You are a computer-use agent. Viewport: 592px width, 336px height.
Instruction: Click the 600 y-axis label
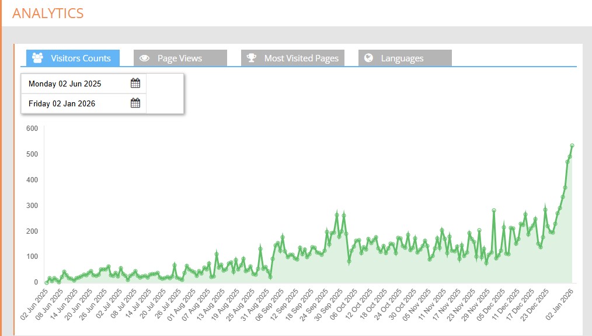pos(32,129)
